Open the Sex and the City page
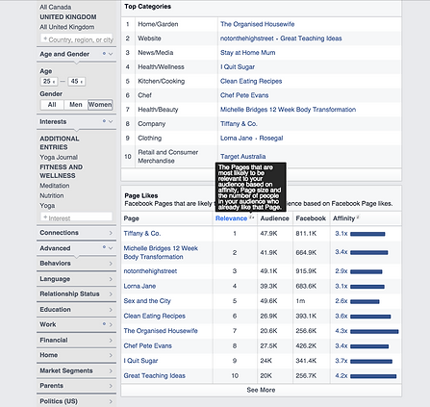This screenshot has height=407, width=430. (x=147, y=301)
